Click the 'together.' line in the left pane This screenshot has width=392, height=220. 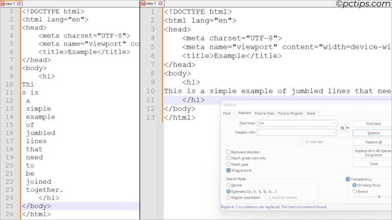point(44,190)
